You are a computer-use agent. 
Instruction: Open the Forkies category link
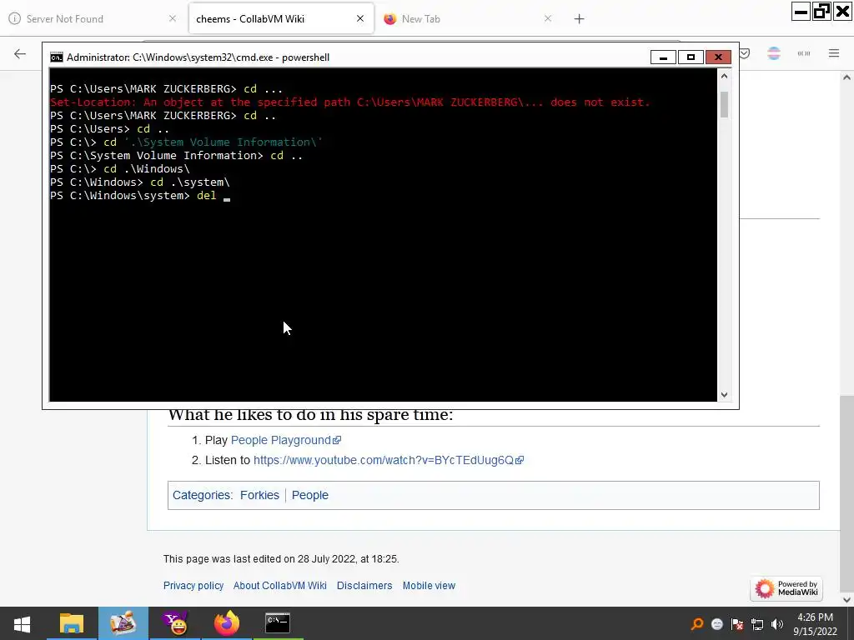[x=259, y=495]
